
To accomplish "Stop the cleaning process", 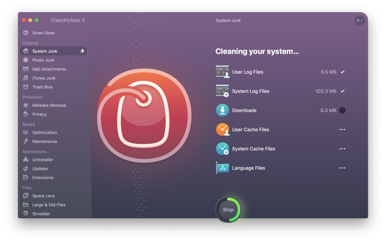I will [228, 210].
